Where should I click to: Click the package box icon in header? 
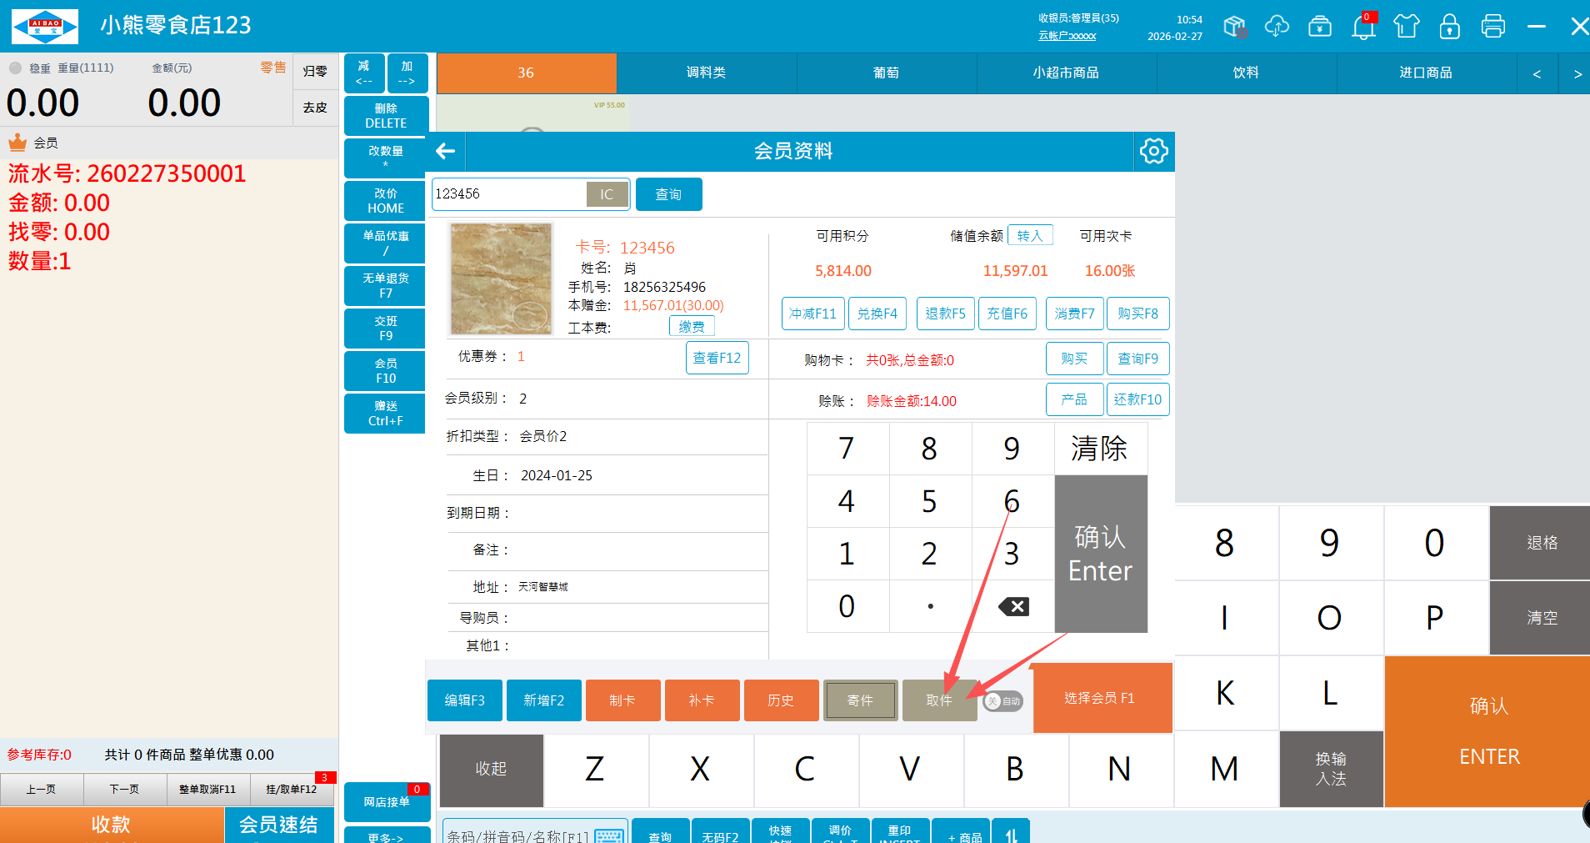click(x=1234, y=27)
